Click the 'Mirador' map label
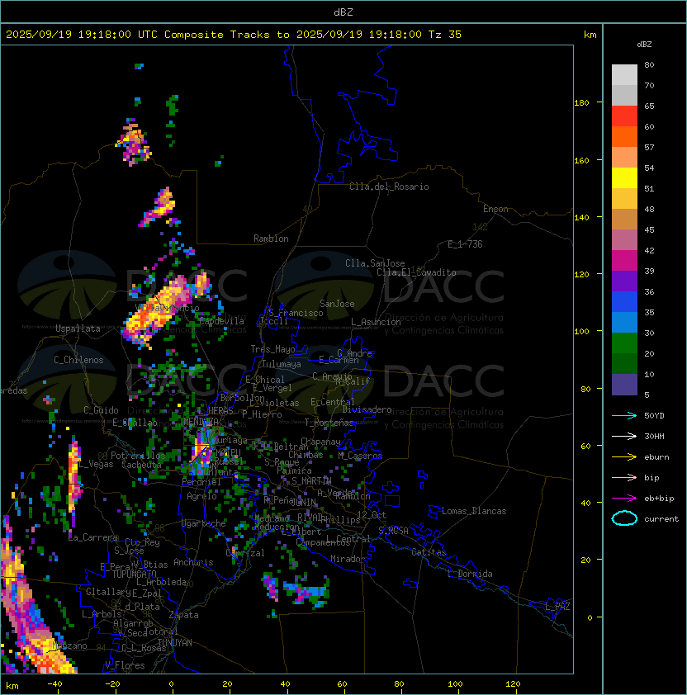687x695 pixels. 348,559
